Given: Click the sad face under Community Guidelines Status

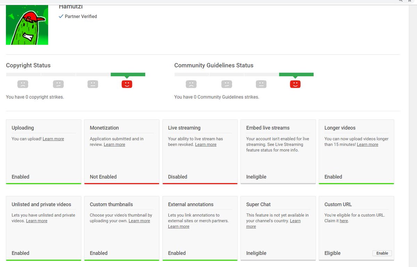Looking at the screenshot, I should click(191, 84).
